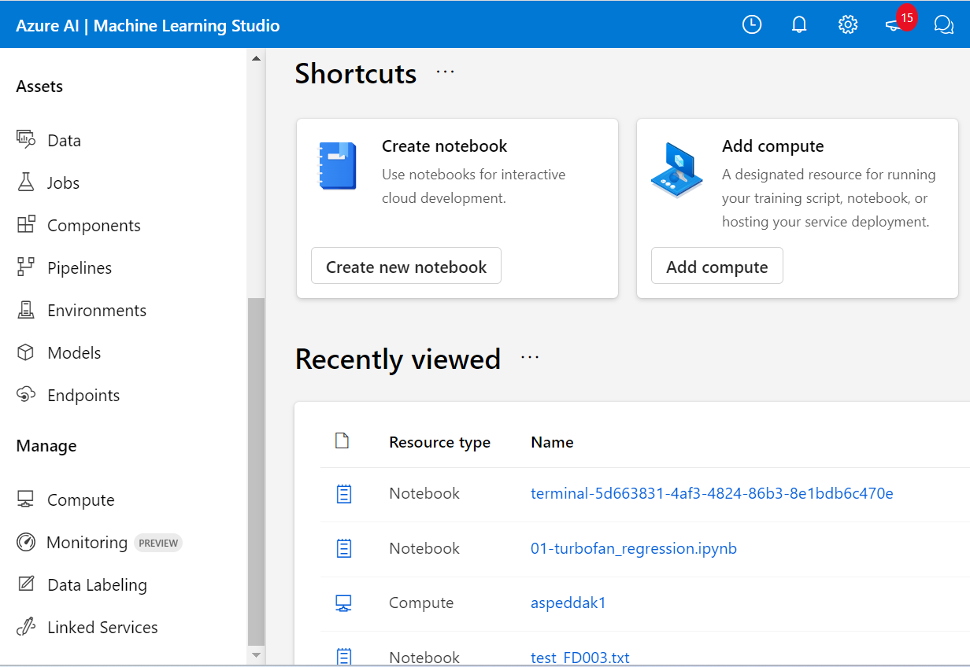
Task: Open the recent history clock icon
Action: (752, 24)
